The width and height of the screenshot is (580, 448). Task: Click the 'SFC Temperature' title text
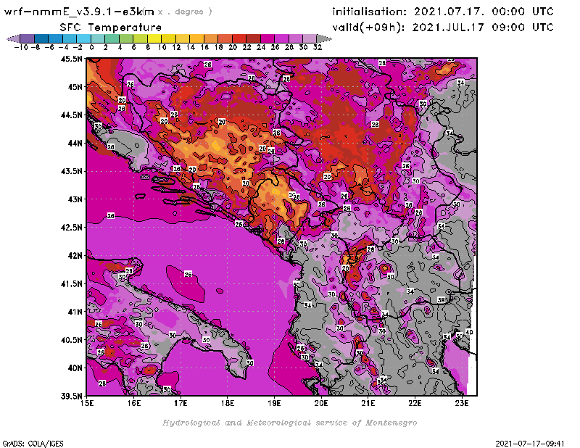[111, 28]
